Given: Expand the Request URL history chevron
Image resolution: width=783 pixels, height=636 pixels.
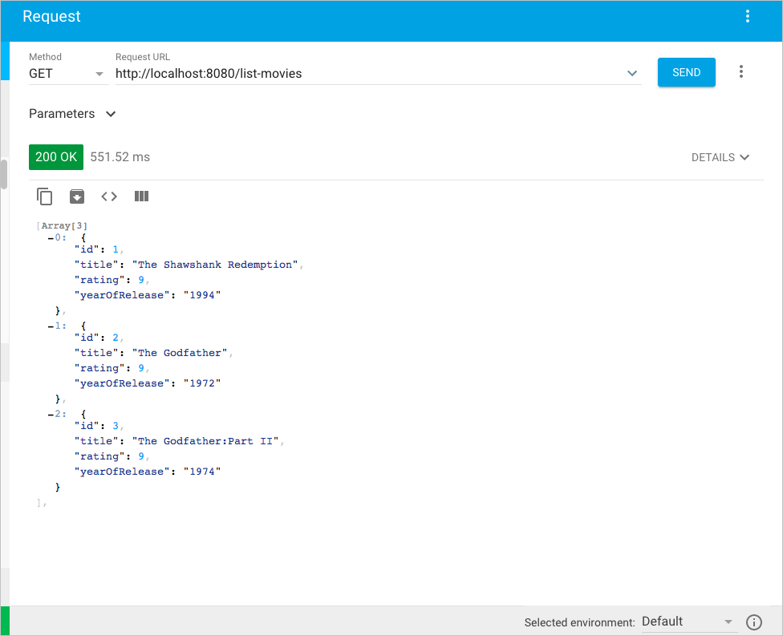Looking at the screenshot, I should tap(631, 74).
